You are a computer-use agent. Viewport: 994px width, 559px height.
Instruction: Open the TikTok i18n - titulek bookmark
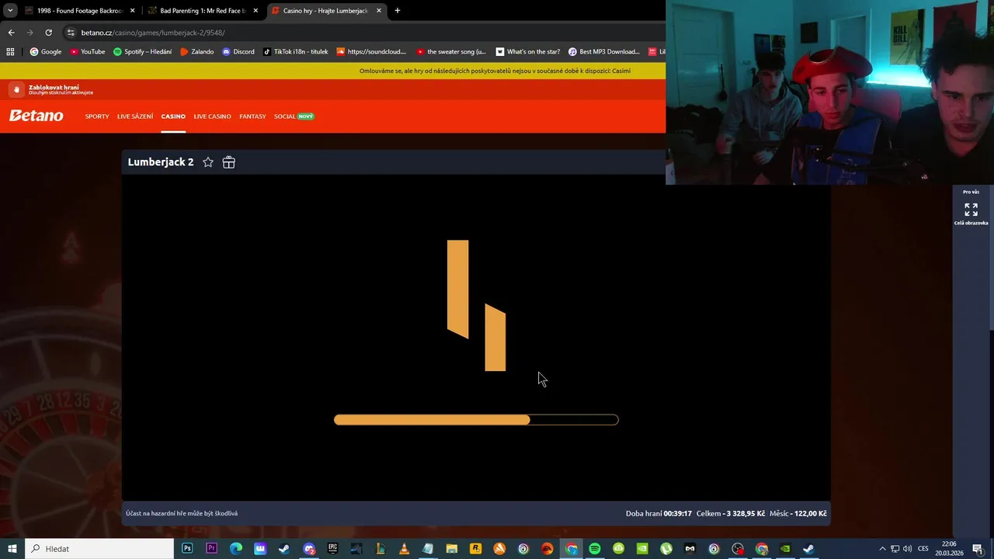[x=296, y=52]
